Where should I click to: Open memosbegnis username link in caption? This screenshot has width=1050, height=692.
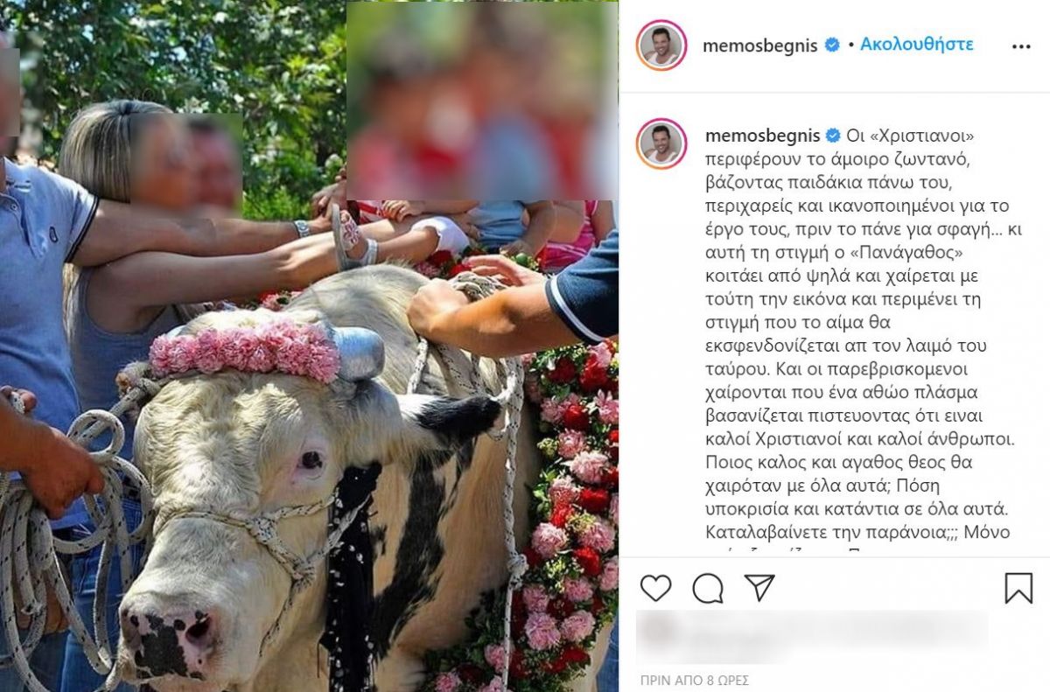pyautogui.click(x=762, y=136)
